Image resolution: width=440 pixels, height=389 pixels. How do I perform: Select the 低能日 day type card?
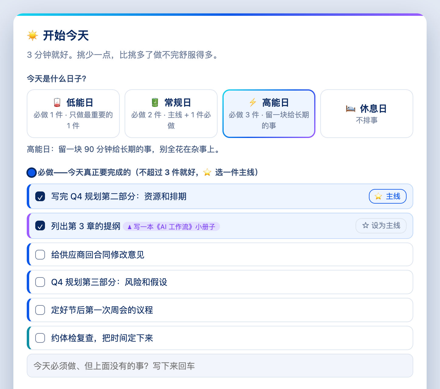click(73, 114)
